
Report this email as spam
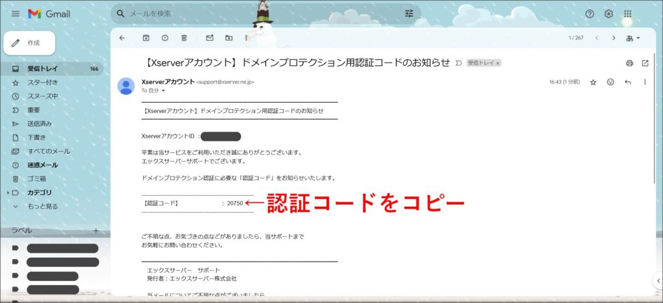pos(165,38)
